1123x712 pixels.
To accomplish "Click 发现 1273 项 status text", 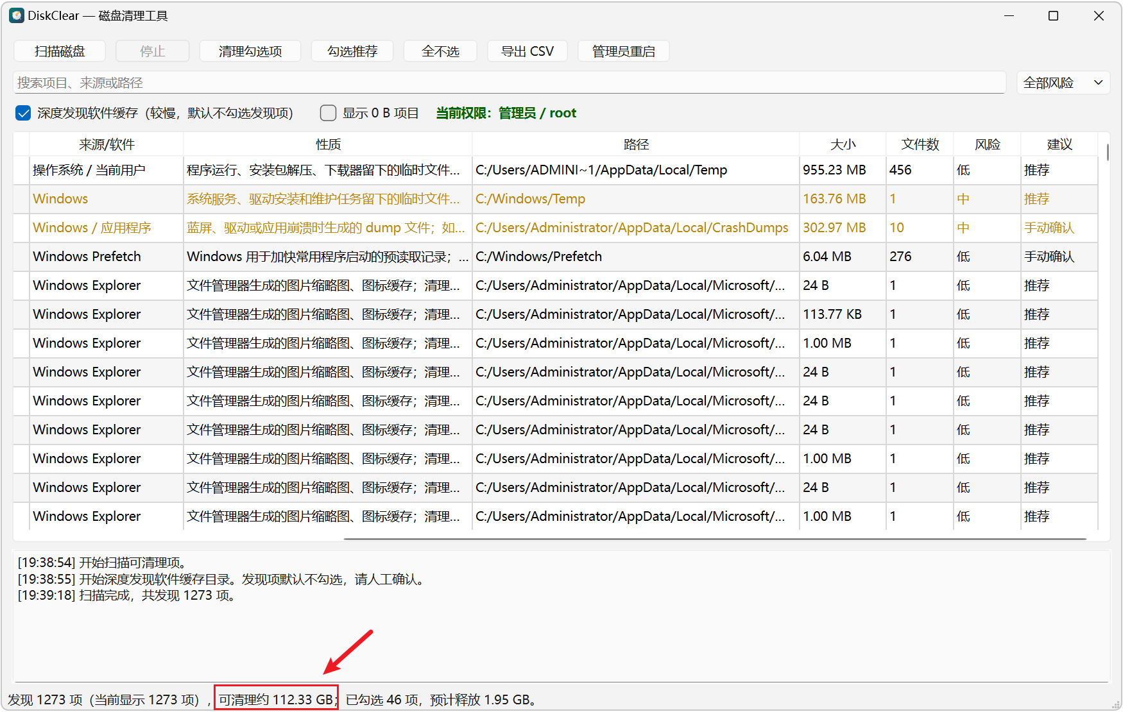I will [45, 699].
